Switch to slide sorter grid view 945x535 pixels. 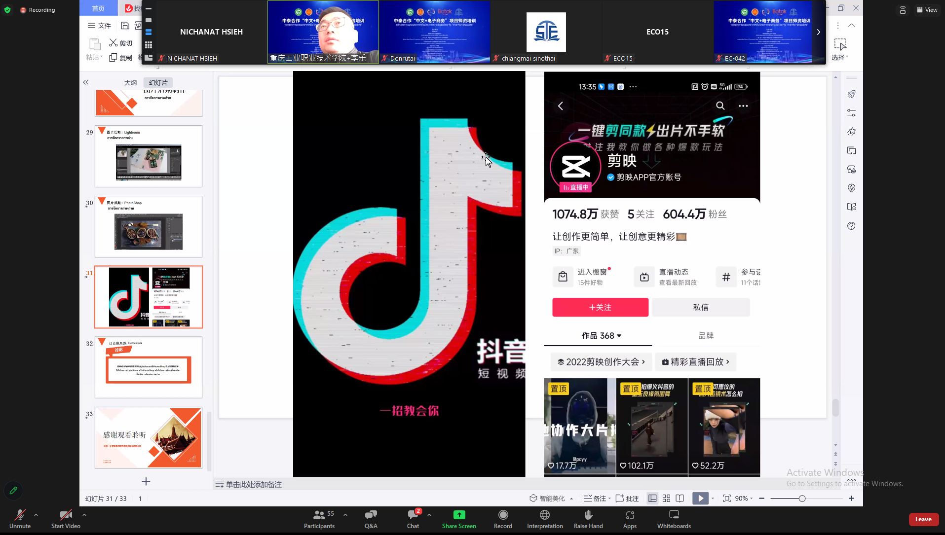point(666,499)
